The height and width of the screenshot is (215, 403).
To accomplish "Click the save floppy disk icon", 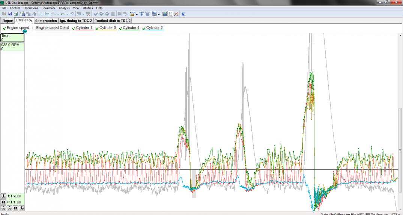I will [10, 14].
